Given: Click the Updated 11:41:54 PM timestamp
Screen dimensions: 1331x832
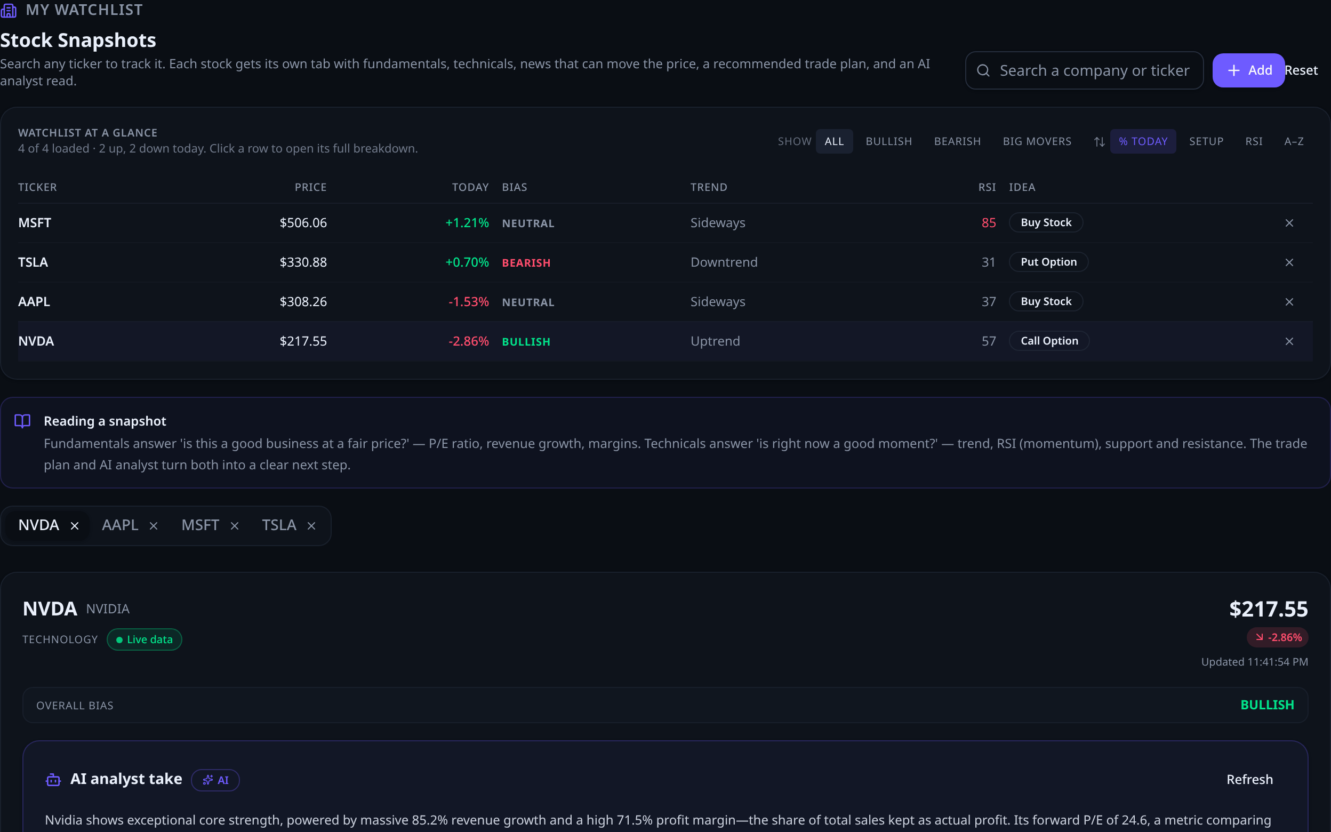Looking at the screenshot, I should click(1254, 662).
